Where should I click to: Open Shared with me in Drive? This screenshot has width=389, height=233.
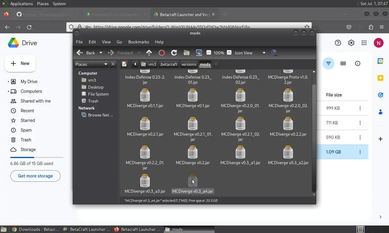36,101
